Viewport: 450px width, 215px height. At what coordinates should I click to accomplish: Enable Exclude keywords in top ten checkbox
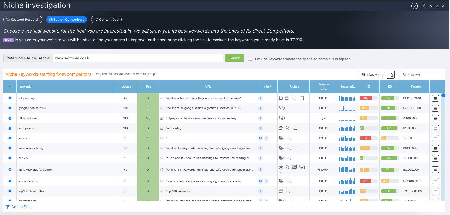point(250,59)
